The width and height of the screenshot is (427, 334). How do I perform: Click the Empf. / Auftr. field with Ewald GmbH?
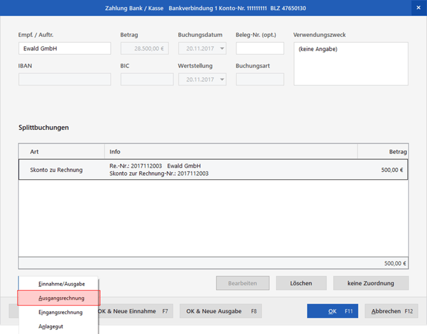[x=64, y=48]
